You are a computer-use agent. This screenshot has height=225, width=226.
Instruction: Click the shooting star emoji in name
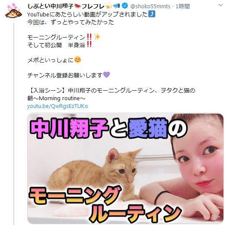click(x=109, y=6)
